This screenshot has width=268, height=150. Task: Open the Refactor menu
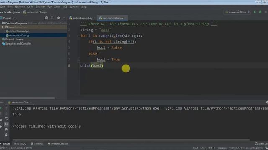click(x=40, y=7)
